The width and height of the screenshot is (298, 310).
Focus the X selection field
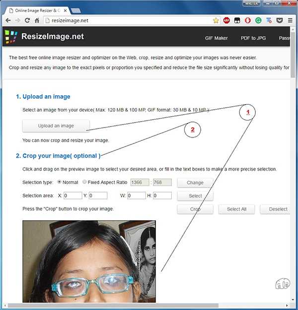click(x=73, y=195)
